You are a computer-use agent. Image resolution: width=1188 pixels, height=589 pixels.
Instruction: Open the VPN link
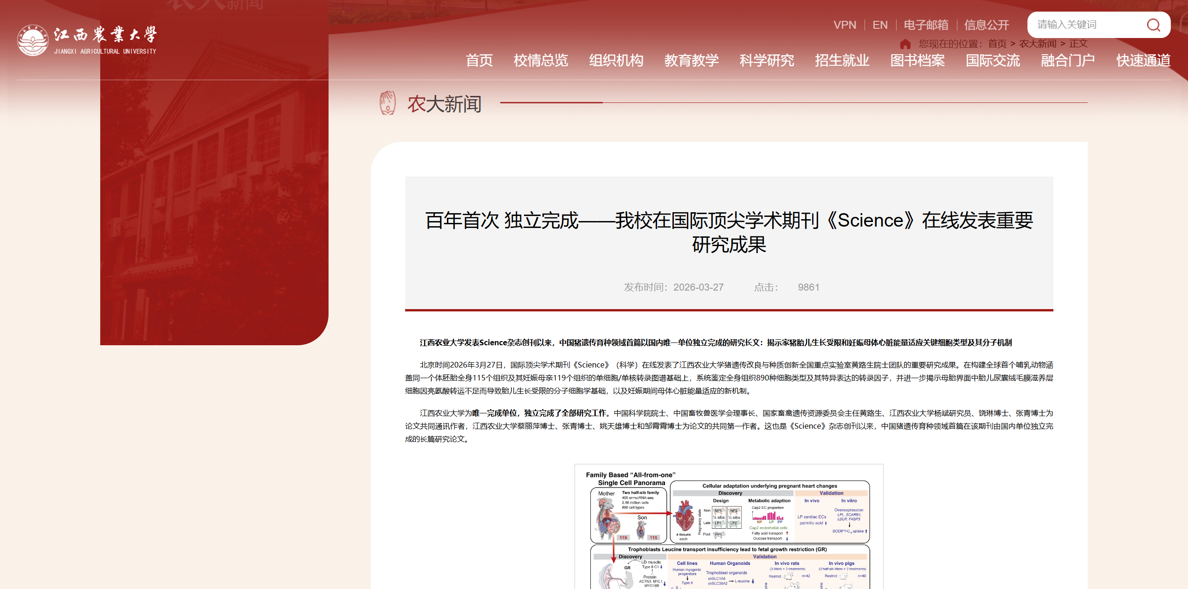point(845,25)
